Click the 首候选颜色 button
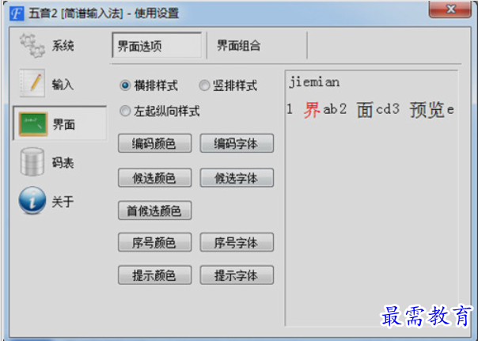478x341 pixels. (x=155, y=210)
